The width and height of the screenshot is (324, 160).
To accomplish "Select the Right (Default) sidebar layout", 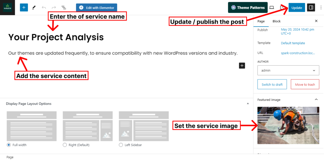I will (65, 145).
